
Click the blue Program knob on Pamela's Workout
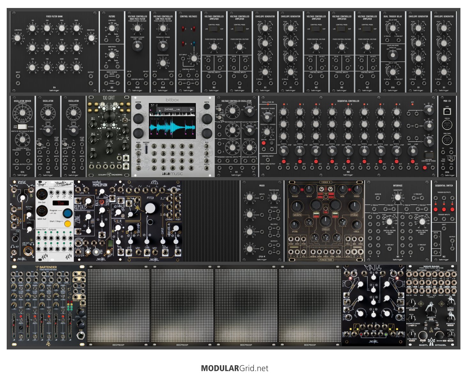(67, 213)
